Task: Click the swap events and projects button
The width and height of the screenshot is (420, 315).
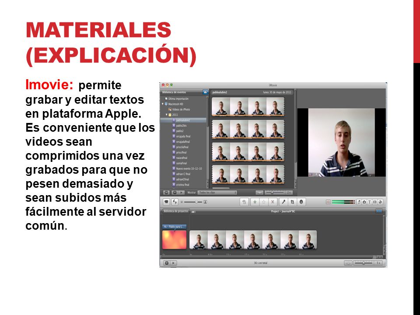Action: [175, 202]
